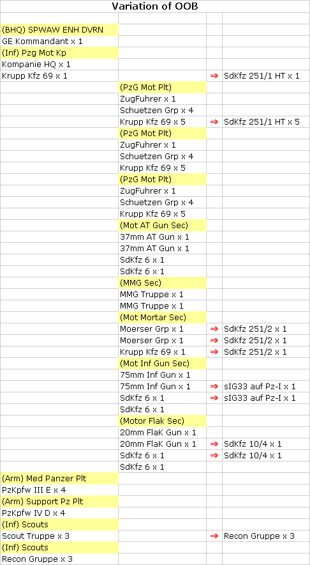The height and width of the screenshot is (565, 310).
Task: Select the (Inf) Pzg Mot Kp header cell
Action: 59,53
